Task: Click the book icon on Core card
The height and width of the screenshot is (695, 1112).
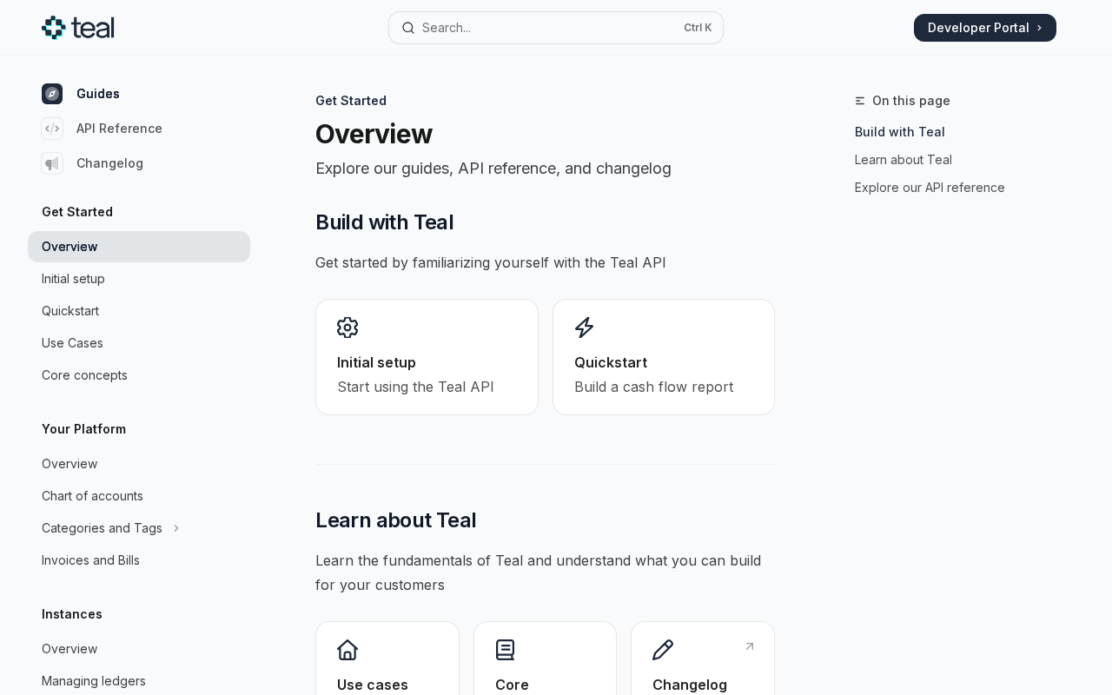Action: click(x=506, y=650)
